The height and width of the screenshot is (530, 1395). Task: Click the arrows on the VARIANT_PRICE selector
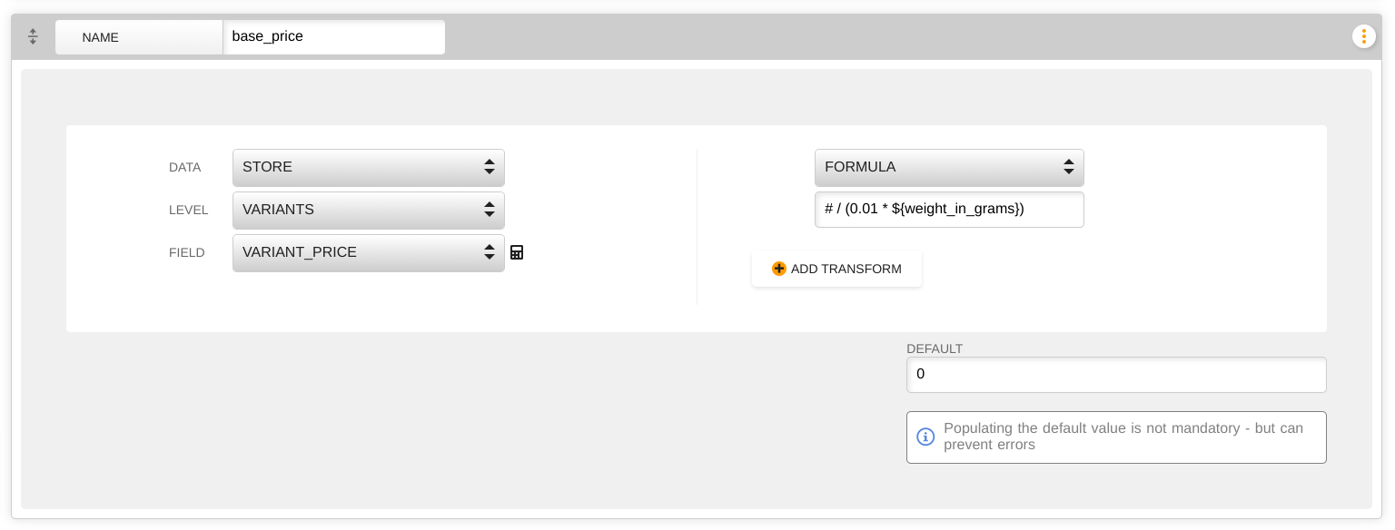(490, 252)
